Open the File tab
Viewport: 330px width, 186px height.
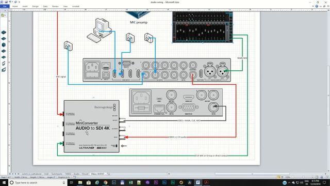(x=5, y=6)
